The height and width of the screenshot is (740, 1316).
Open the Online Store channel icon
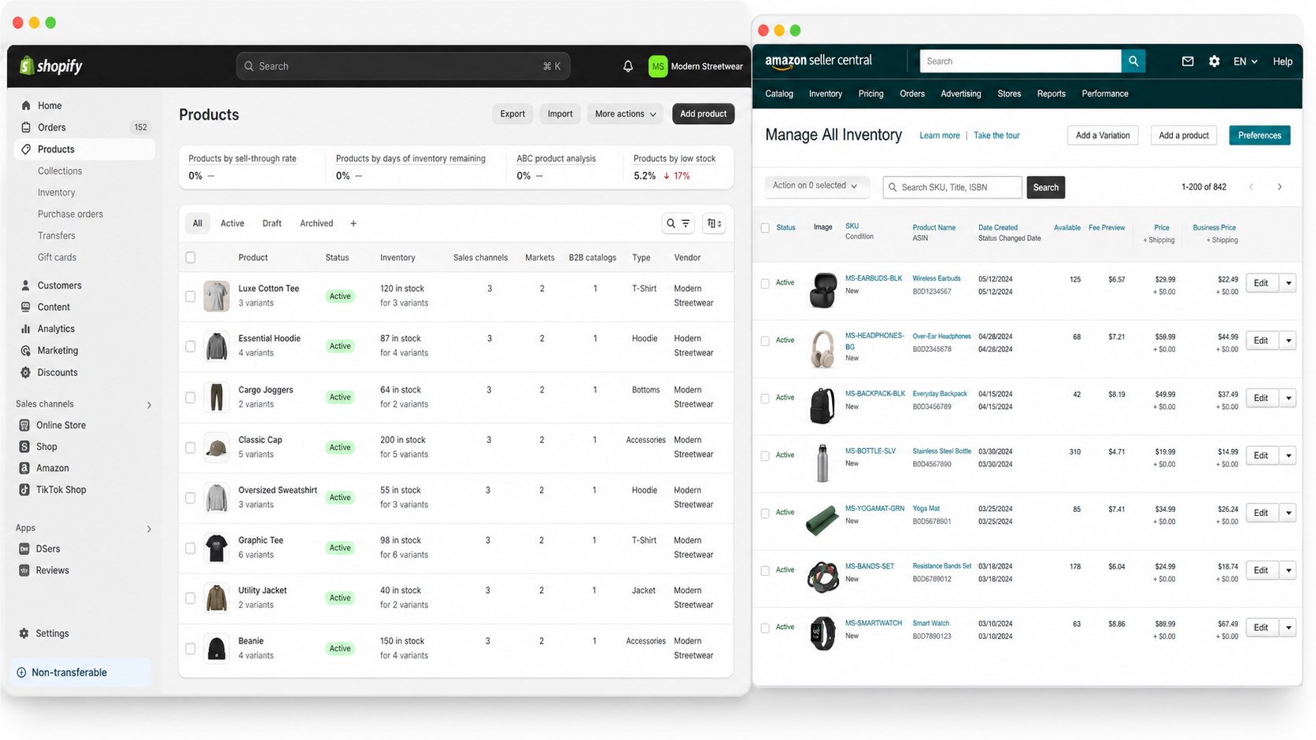click(24, 425)
